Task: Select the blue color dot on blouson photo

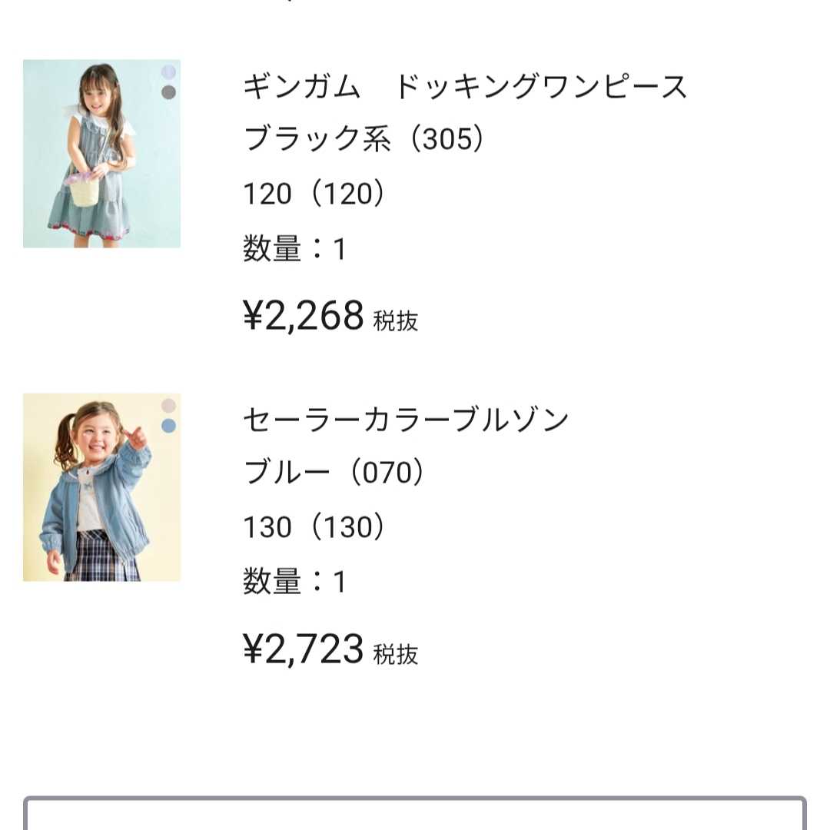Action: click(x=168, y=426)
